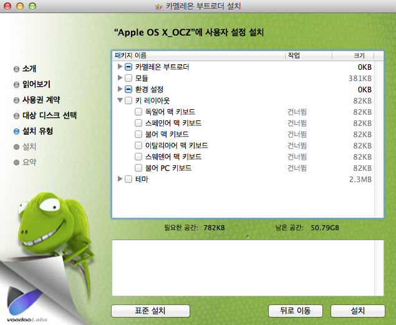
Task: Select the 불어 PC 키보드 row label
Action: 168,168
